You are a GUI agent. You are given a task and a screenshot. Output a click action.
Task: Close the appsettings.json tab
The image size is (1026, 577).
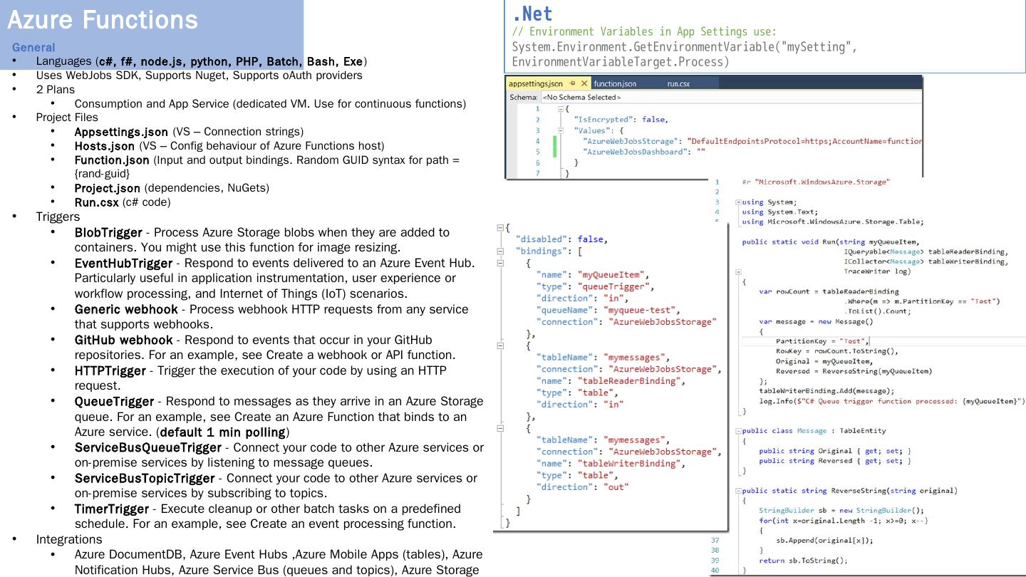pyautogui.click(x=584, y=83)
